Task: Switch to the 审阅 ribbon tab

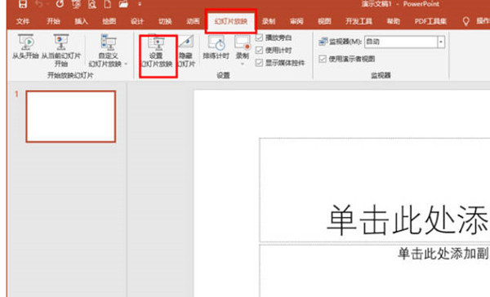Action: click(296, 21)
